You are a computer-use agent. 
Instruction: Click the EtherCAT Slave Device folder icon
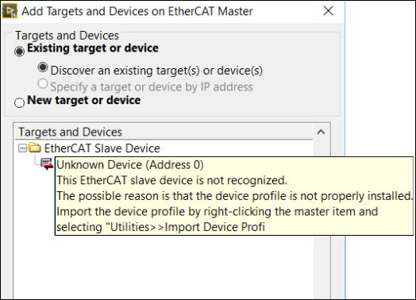pyautogui.click(x=35, y=148)
